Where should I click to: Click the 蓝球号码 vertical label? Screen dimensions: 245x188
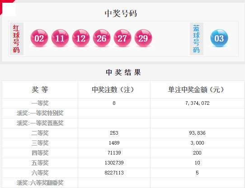click(x=196, y=39)
